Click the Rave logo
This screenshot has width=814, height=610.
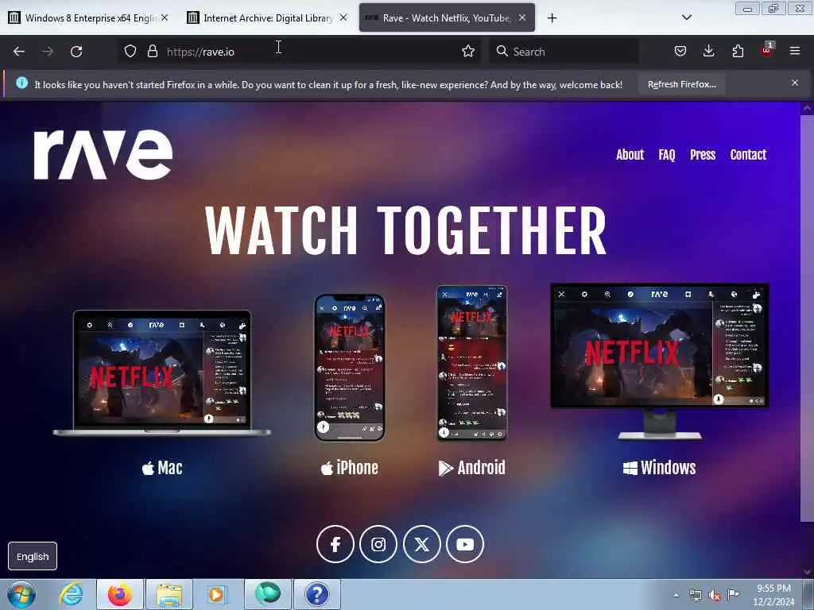pyautogui.click(x=103, y=154)
